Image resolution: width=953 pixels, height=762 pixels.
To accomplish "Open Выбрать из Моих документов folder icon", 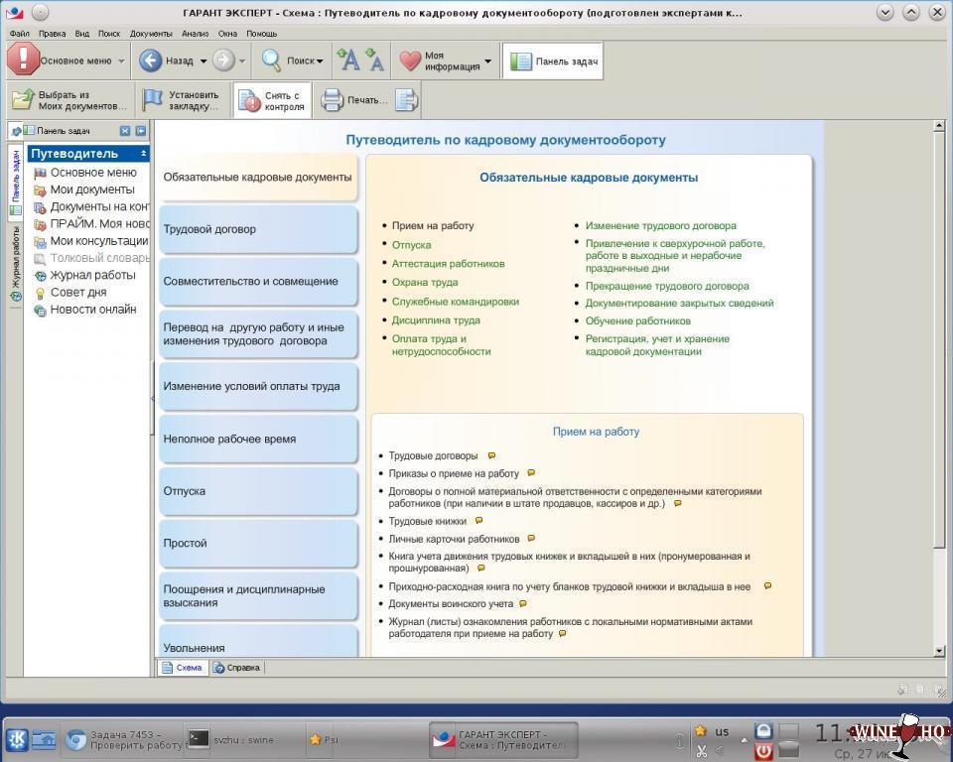I will 23,100.
